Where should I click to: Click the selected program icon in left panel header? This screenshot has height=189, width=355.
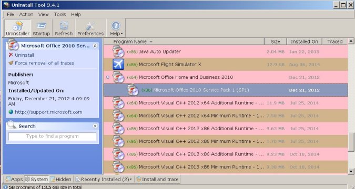point(13,44)
